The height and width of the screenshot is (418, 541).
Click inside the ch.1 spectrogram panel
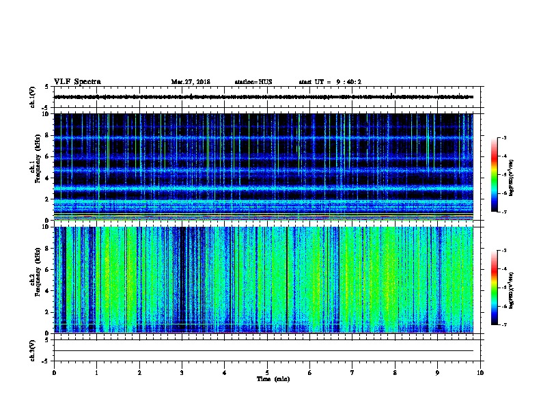click(x=264, y=167)
